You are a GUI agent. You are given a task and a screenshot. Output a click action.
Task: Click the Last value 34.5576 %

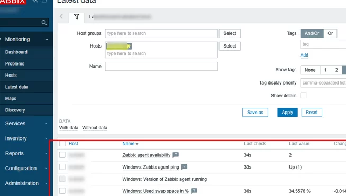tap(299, 191)
